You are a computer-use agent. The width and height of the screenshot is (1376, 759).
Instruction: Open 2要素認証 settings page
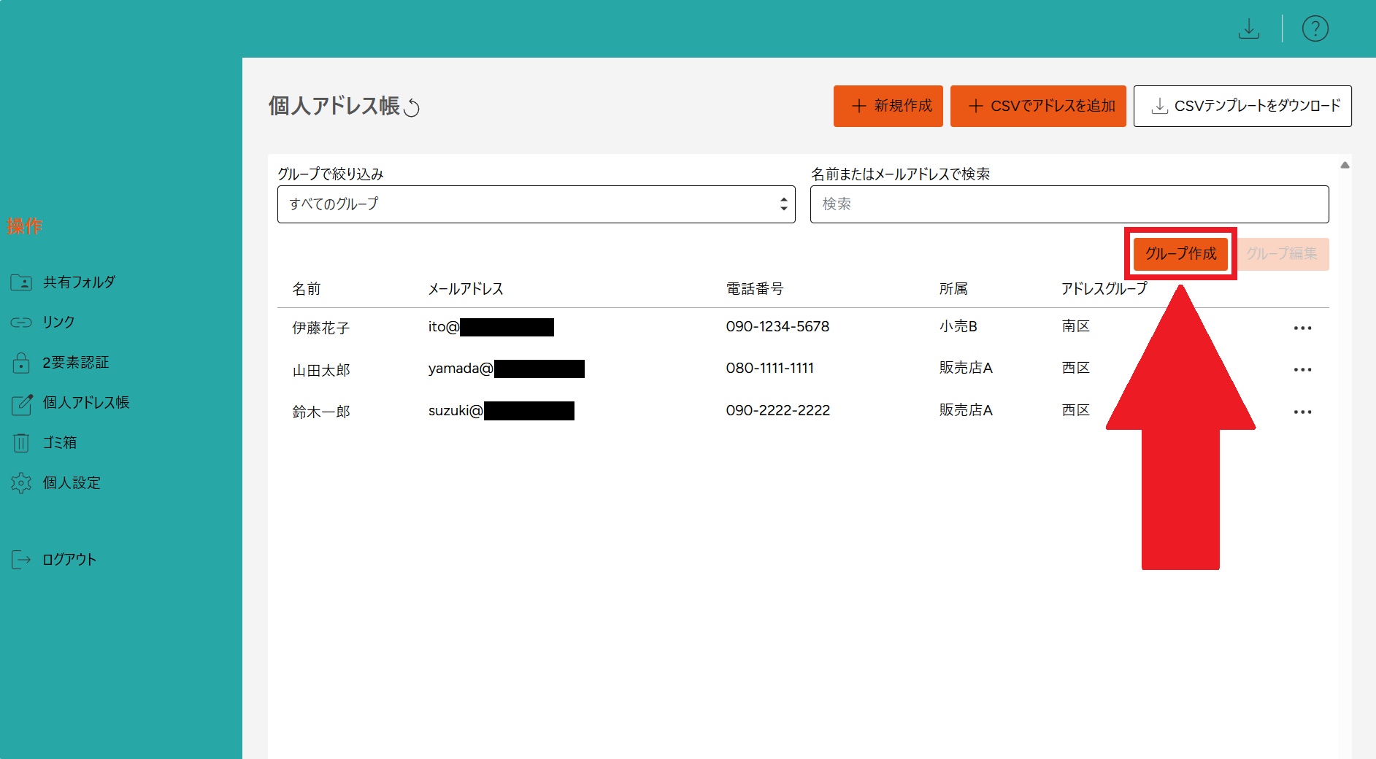point(75,362)
